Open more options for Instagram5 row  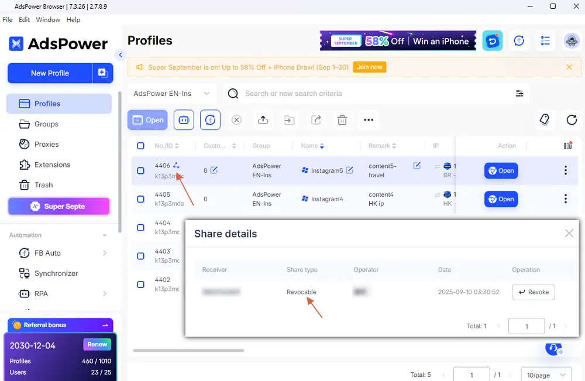566,170
